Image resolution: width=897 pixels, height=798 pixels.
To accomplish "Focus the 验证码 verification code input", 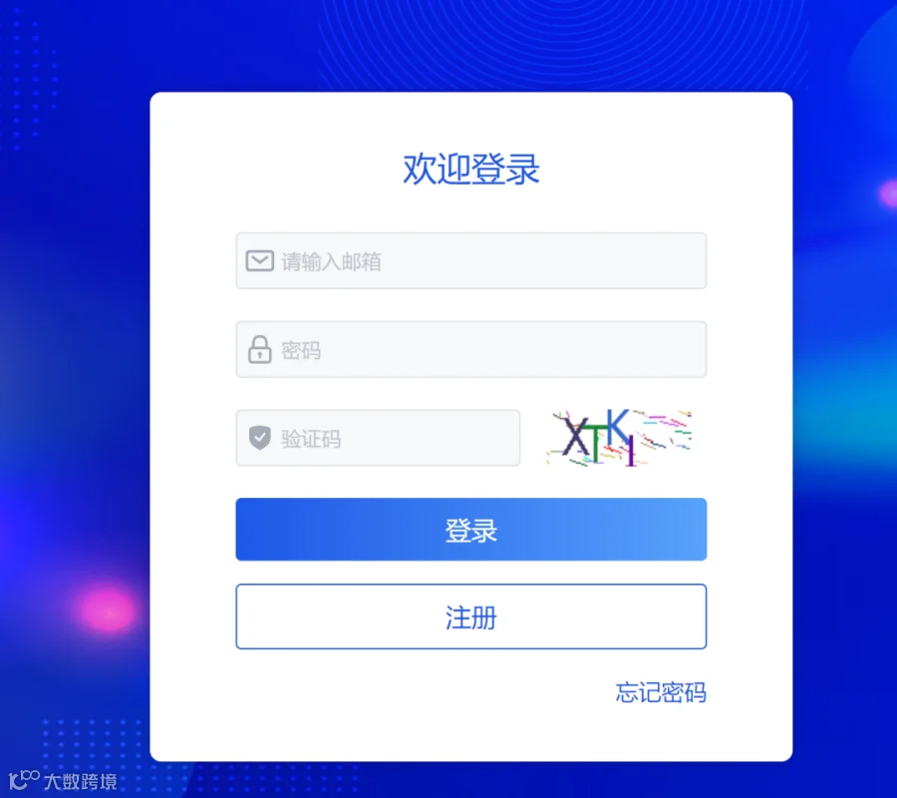I will tap(378, 438).
